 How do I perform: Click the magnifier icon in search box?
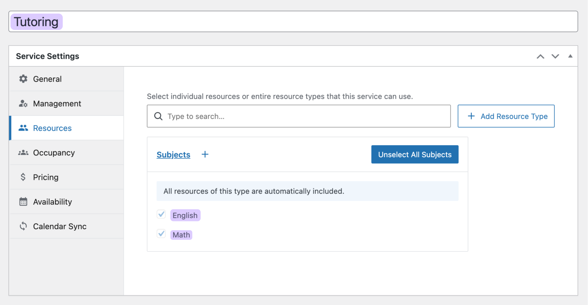[x=158, y=116]
